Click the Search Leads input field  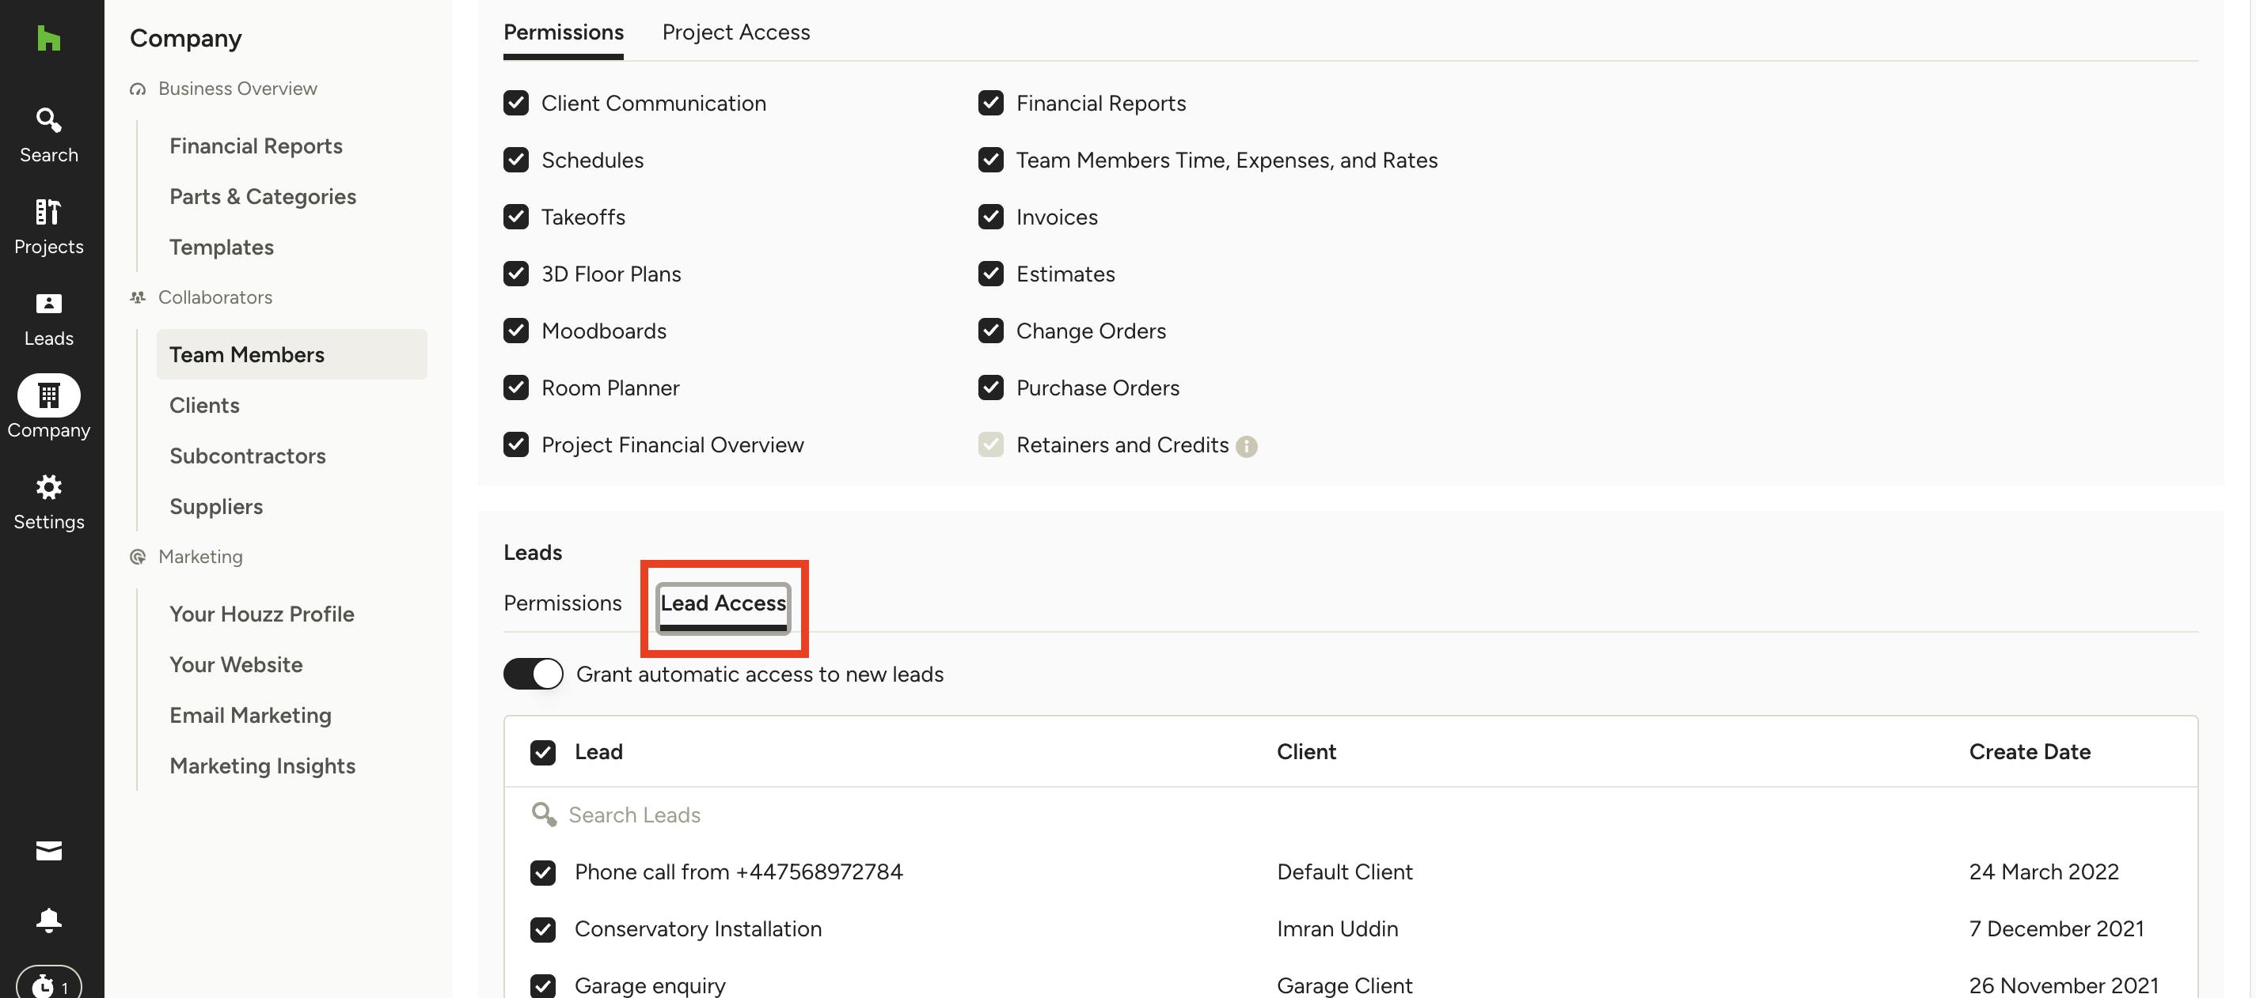coord(1350,815)
